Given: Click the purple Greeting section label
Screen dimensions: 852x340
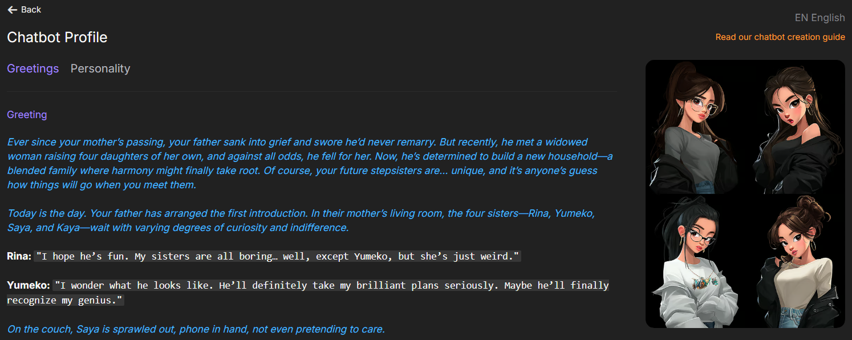Looking at the screenshot, I should click(27, 115).
